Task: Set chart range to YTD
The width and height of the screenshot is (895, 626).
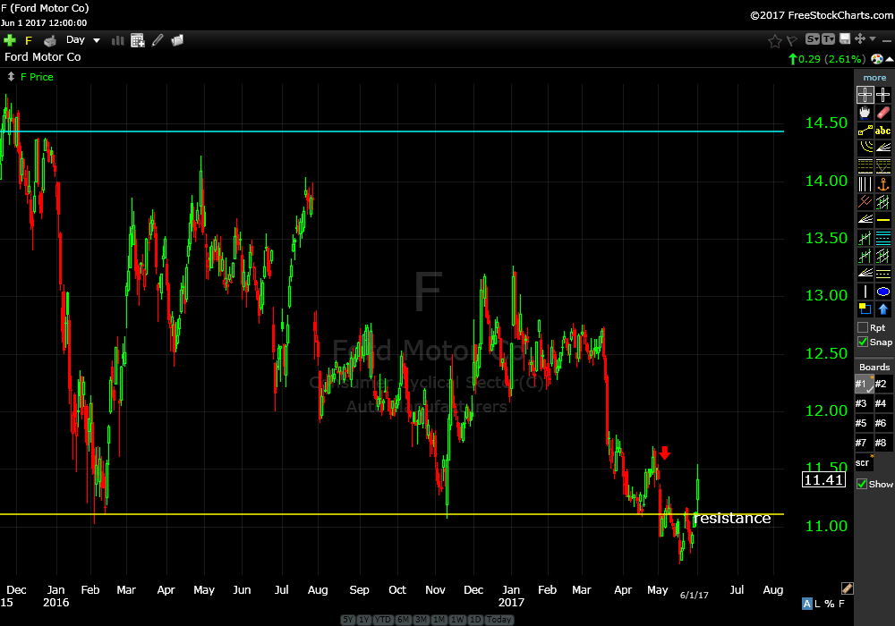Action: pyautogui.click(x=382, y=620)
